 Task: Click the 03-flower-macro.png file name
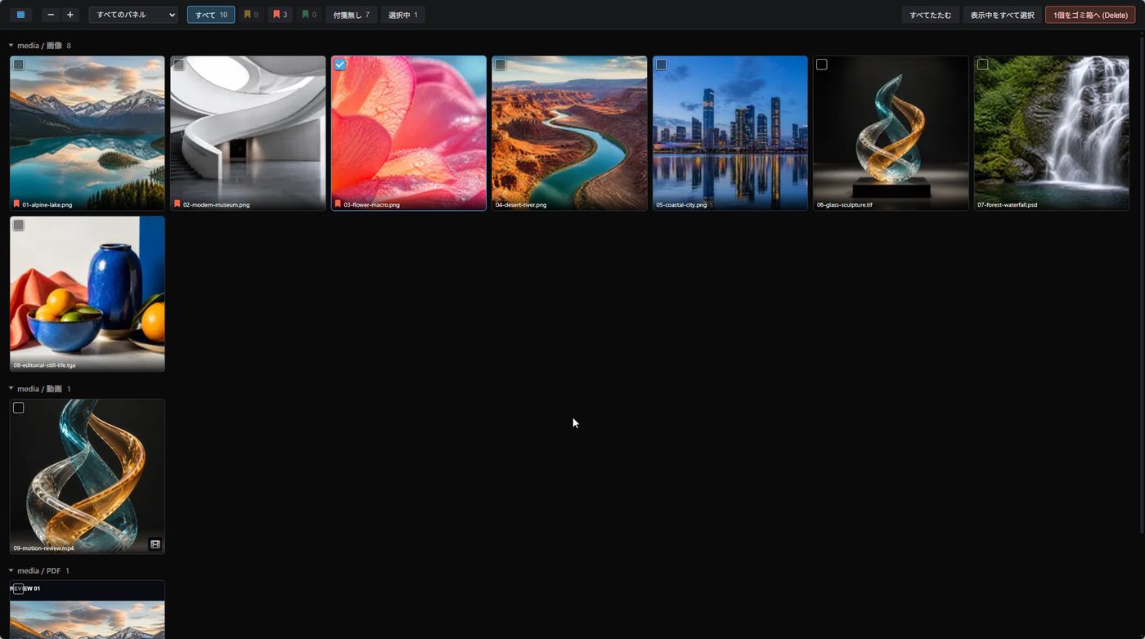coord(371,204)
